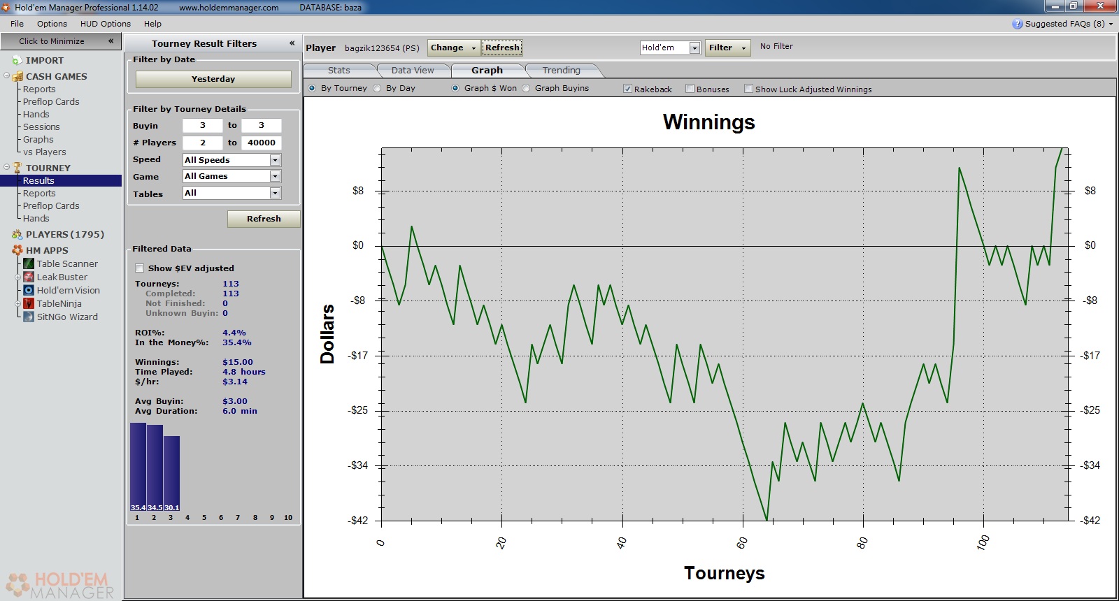Viewport: 1119px width, 601px height.
Task: Open the HUD Options menu
Action: 105,24
